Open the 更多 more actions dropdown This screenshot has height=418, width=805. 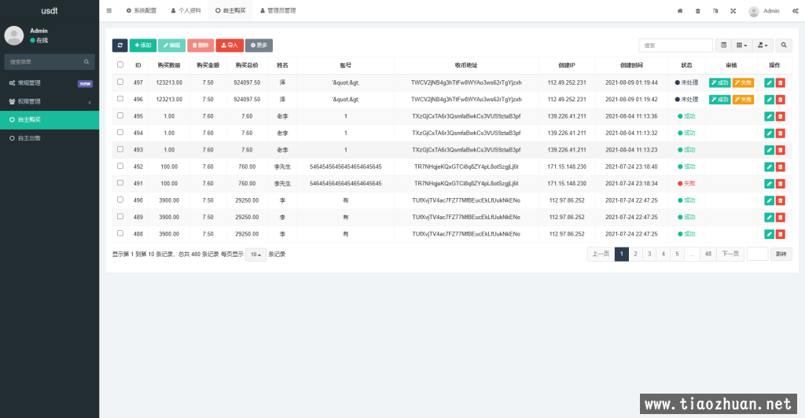pyautogui.click(x=259, y=45)
